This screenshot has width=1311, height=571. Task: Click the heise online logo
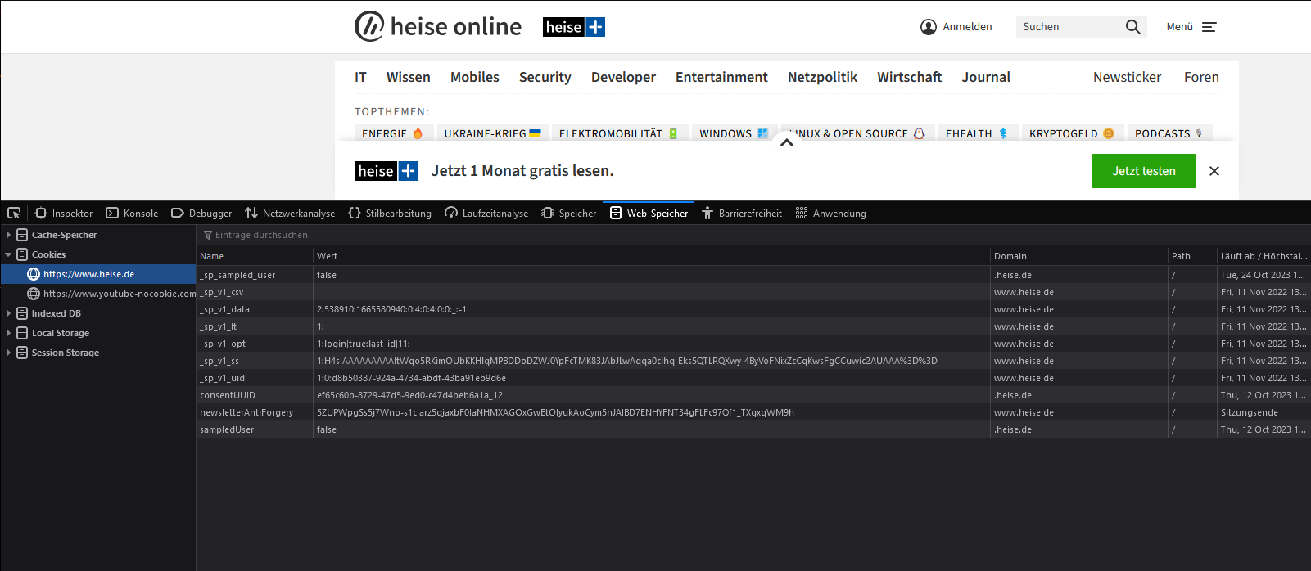(438, 26)
